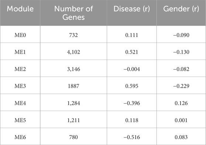Select the Number of Genes header
This screenshot has width=206, height=145.
tap(73, 13)
